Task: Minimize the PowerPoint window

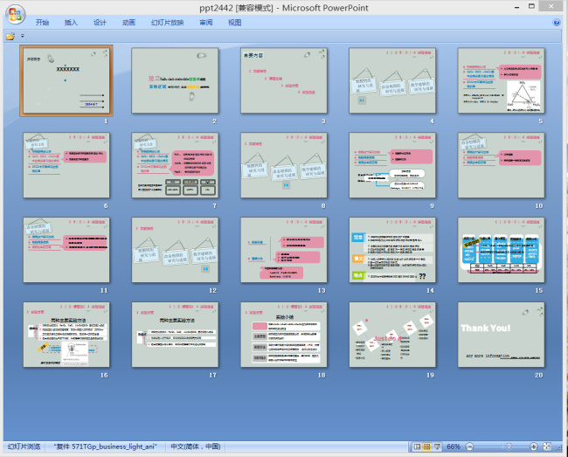Action: (x=517, y=6)
